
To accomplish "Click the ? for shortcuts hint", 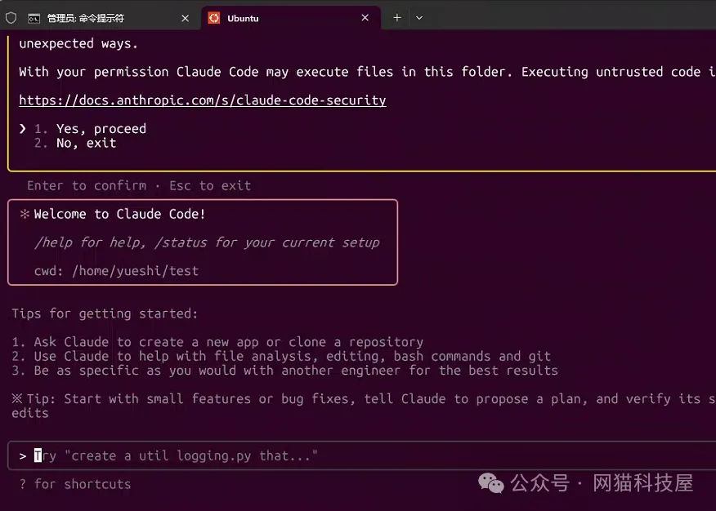I will tap(75, 484).
